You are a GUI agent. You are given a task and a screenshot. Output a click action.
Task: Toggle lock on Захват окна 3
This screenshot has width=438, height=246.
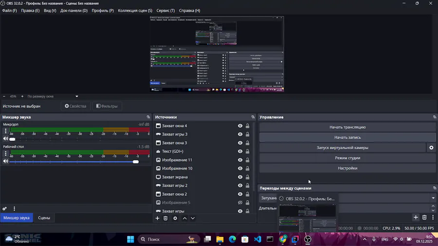click(248, 143)
